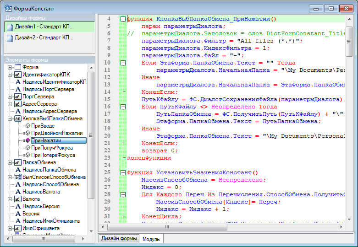Click the ПриВводе event cube icon
This screenshot has width=358, height=247.
28,126
